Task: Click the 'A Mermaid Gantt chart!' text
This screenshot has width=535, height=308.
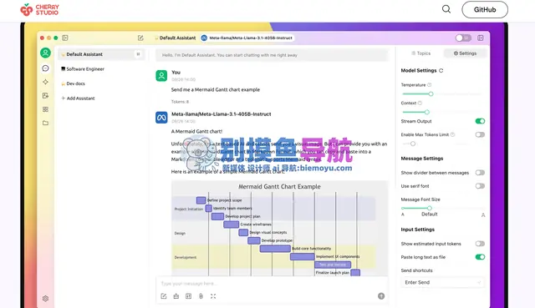Action: (x=196, y=132)
